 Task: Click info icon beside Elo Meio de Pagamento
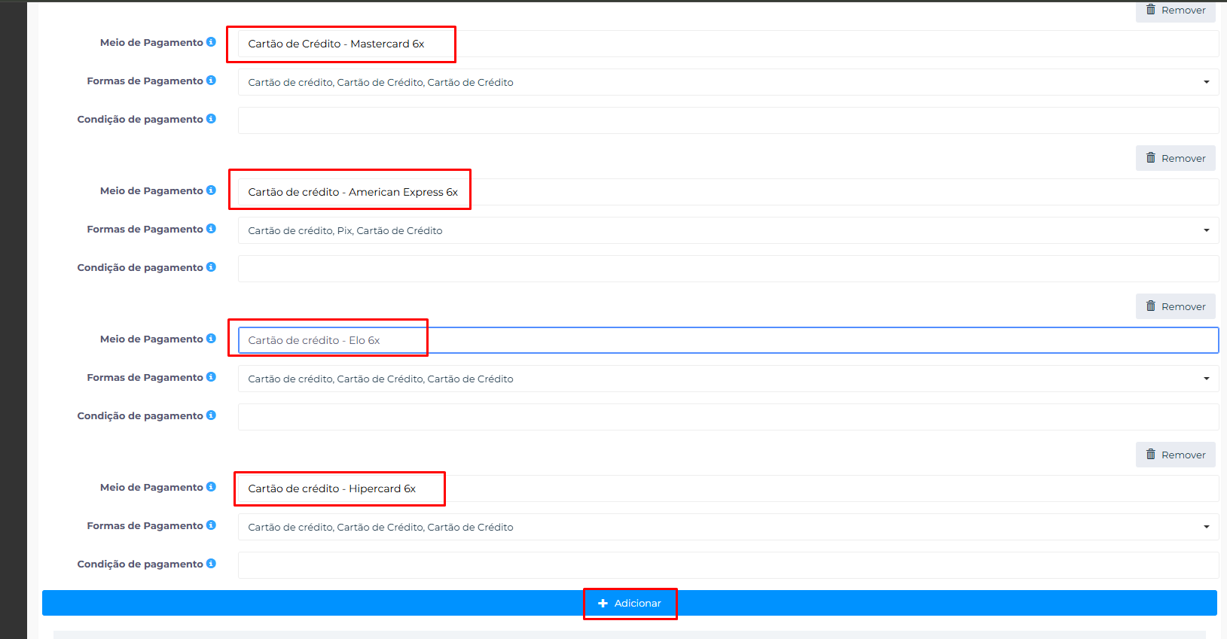point(211,339)
